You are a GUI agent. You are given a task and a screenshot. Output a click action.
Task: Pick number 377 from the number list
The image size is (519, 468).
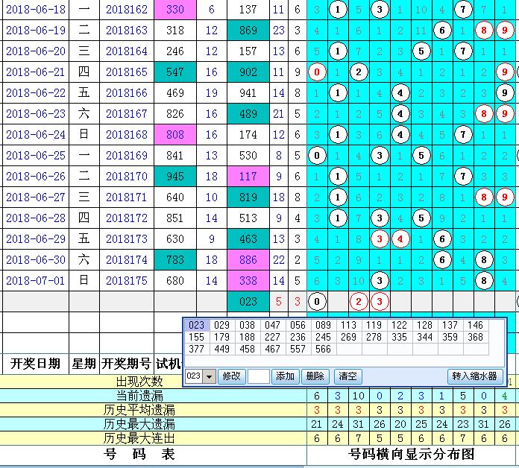coord(196,349)
